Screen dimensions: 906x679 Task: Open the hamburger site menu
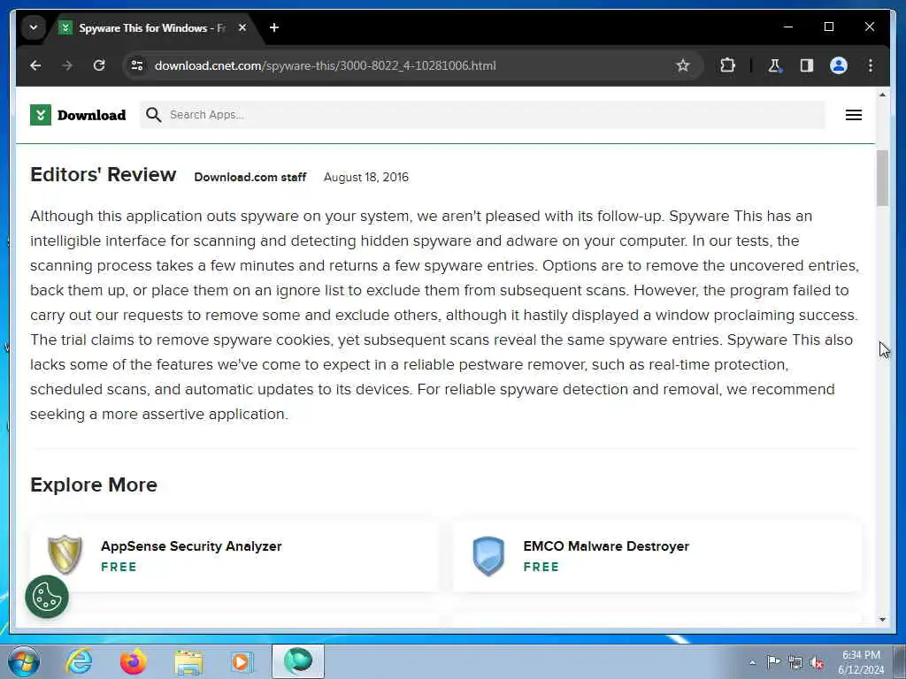click(854, 115)
